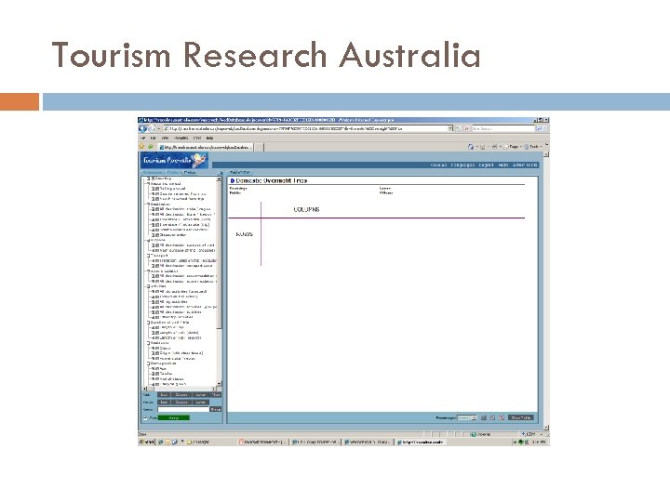Click the Layer button in the Fields row

coord(200,403)
